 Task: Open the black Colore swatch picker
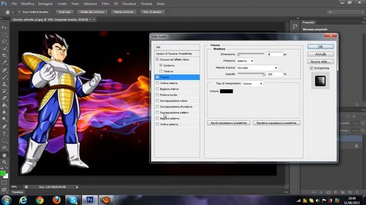tap(226, 91)
